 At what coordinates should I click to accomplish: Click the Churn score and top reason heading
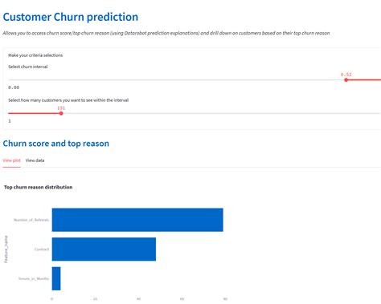click(56, 144)
